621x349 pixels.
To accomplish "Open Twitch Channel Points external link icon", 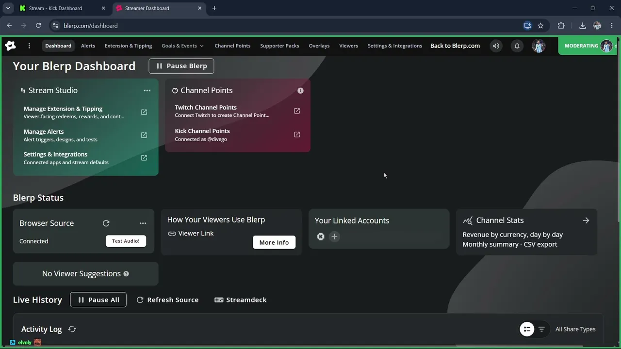I will (297, 111).
